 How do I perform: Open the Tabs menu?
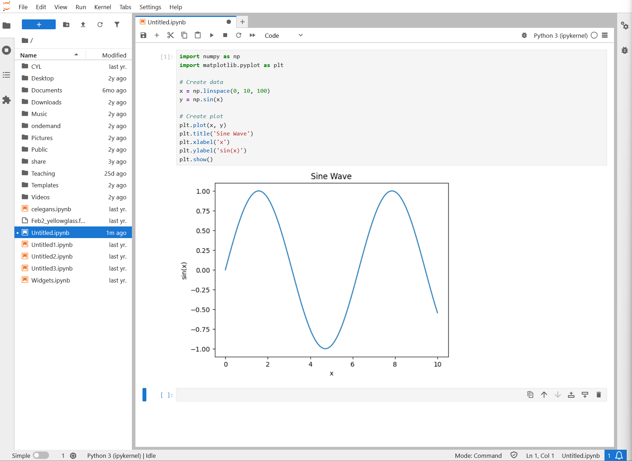pyautogui.click(x=125, y=7)
